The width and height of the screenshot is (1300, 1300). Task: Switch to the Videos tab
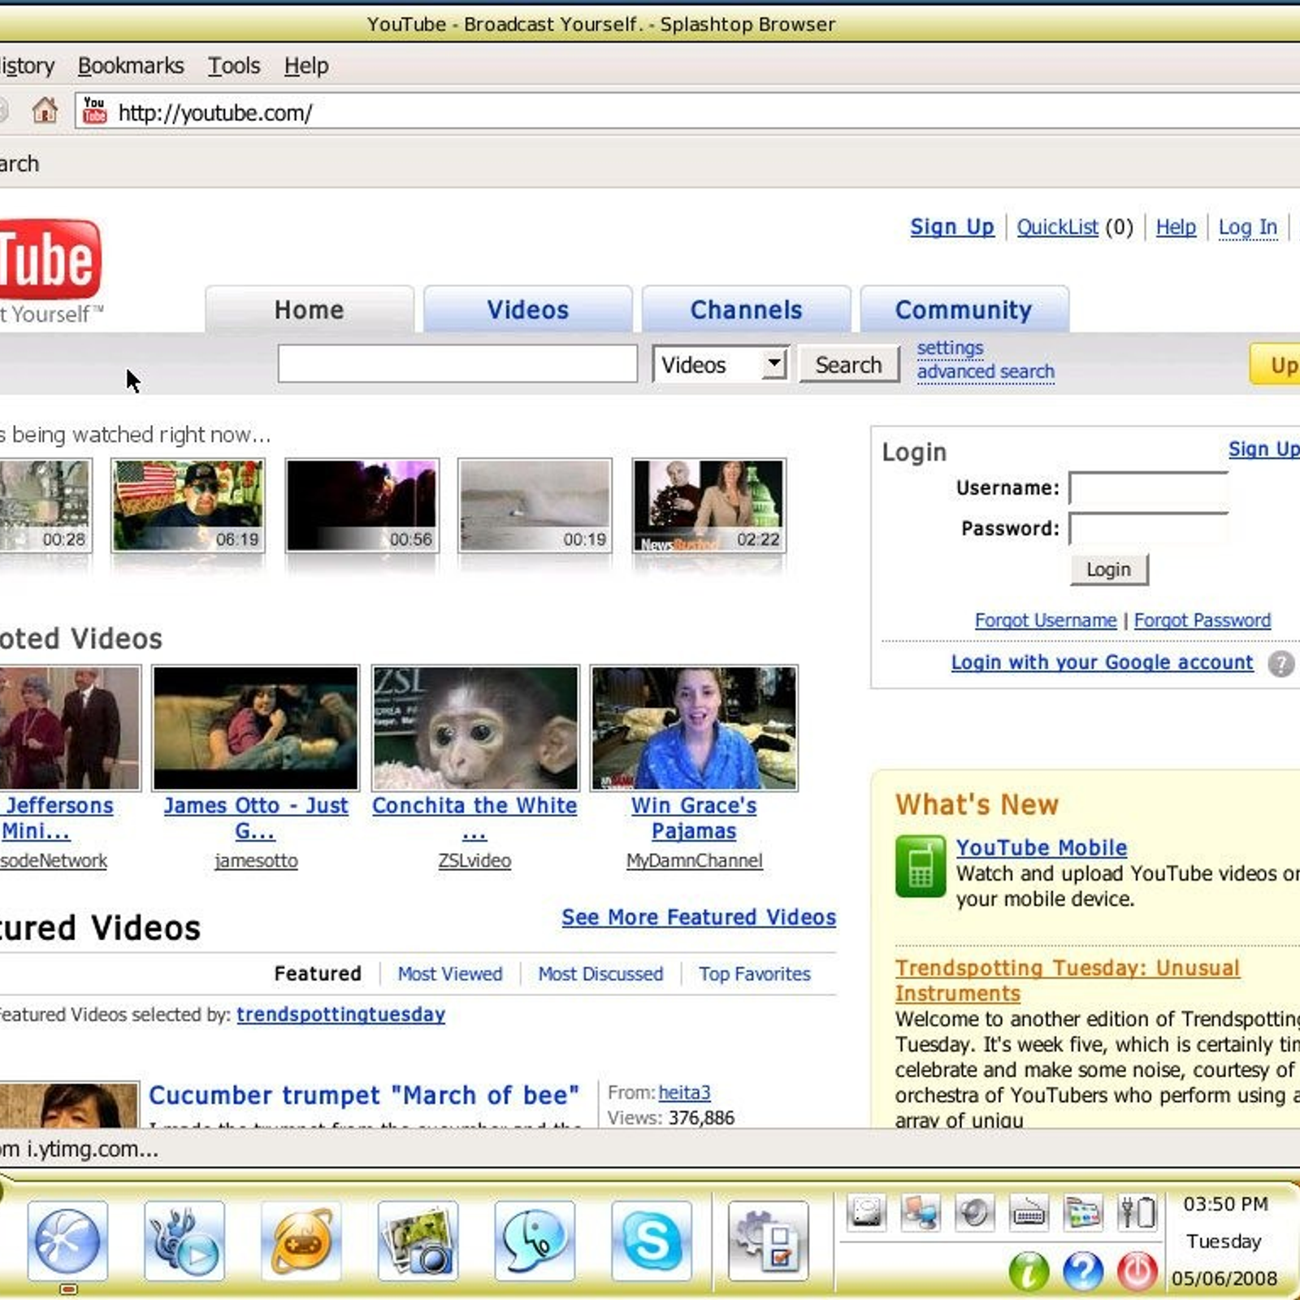click(528, 310)
